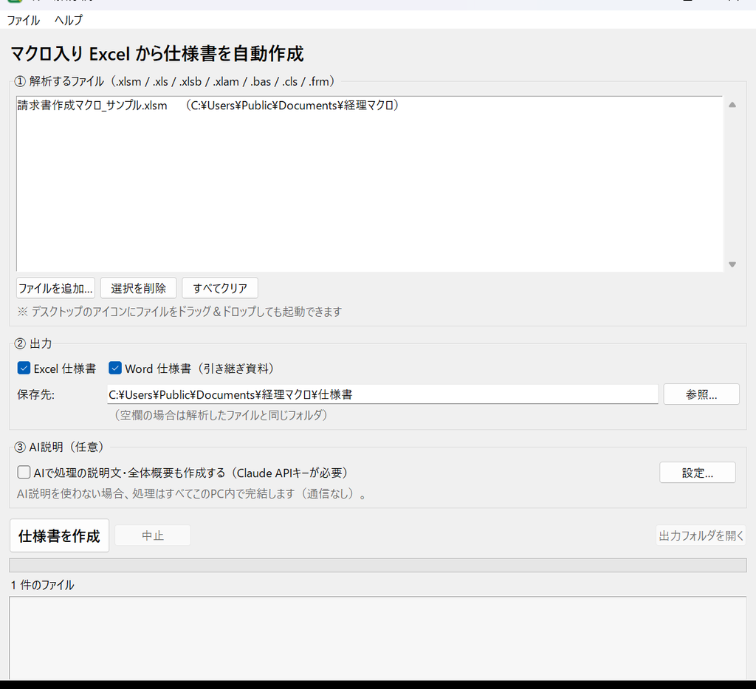Click the progress bar below 仕様書を作成
This screenshot has width=756, height=689.
click(378, 565)
